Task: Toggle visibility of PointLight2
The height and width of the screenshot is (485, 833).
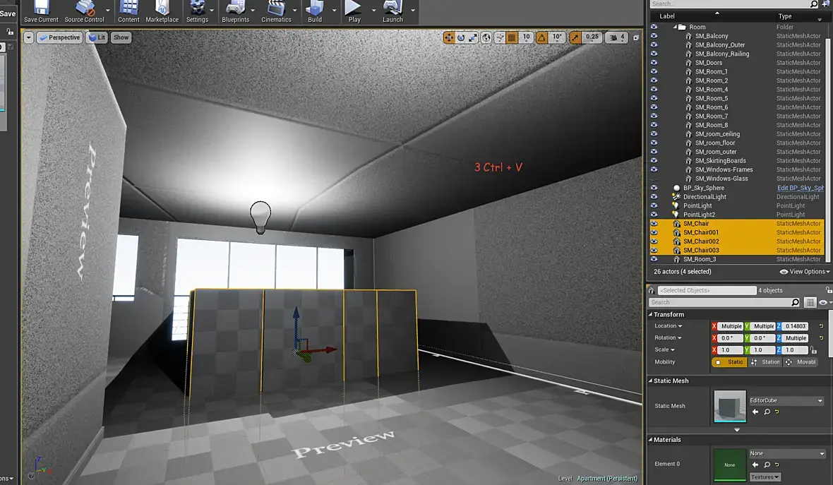Action: (x=654, y=215)
